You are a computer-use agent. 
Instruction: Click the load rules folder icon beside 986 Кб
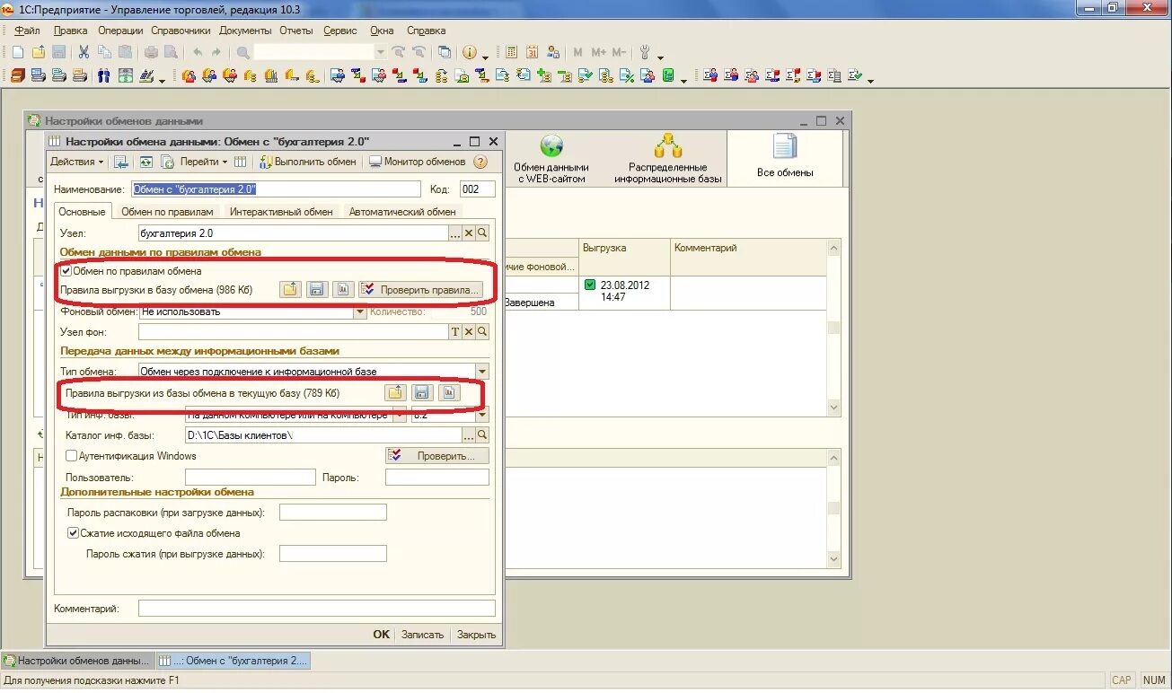click(x=290, y=289)
